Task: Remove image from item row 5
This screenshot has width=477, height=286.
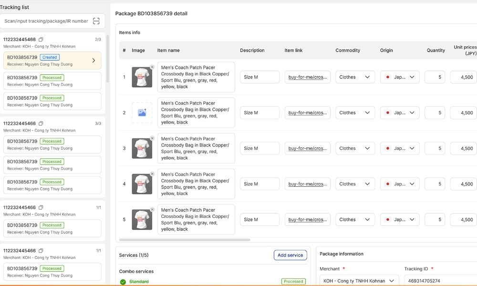Action: point(152,209)
